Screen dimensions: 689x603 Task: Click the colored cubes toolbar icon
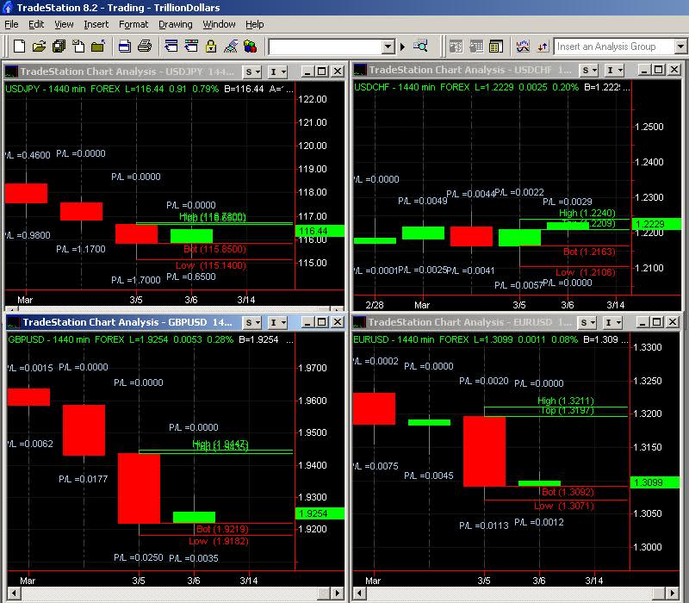pyautogui.click(x=251, y=46)
